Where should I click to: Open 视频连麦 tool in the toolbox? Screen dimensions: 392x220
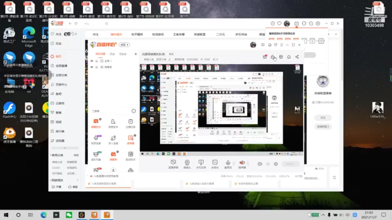coord(96,139)
